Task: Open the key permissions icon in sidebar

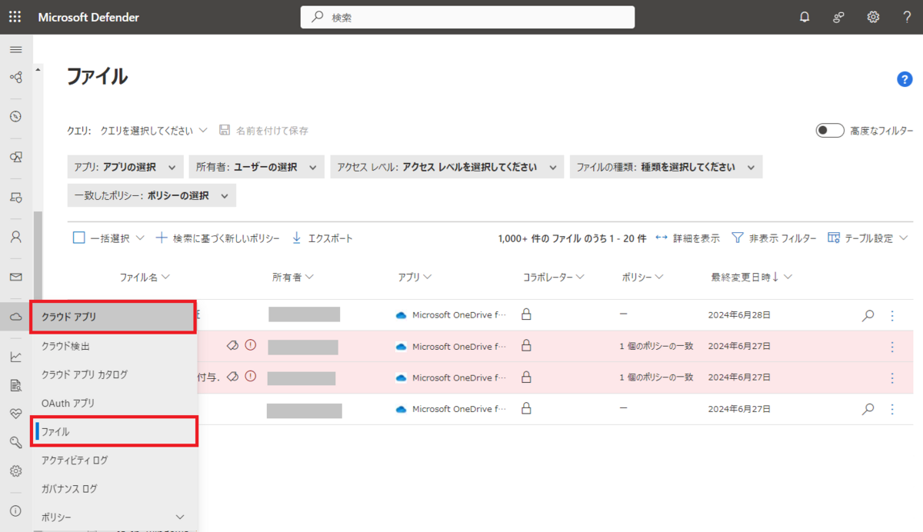Action: click(x=15, y=442)
